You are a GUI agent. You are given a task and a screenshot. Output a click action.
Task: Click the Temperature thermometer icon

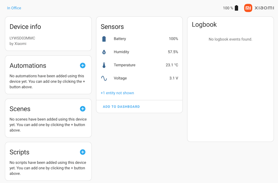[x=104, y=65]
